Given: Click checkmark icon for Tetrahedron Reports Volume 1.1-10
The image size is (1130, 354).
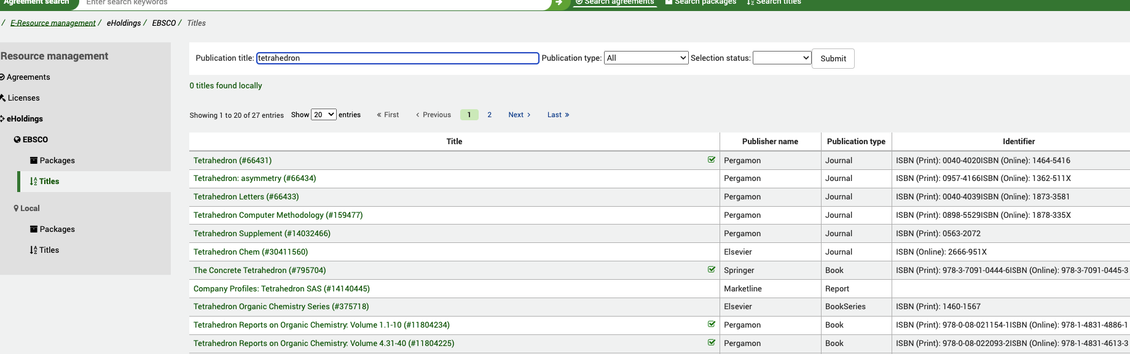Looking at the screenshot, I should (712, 325).
